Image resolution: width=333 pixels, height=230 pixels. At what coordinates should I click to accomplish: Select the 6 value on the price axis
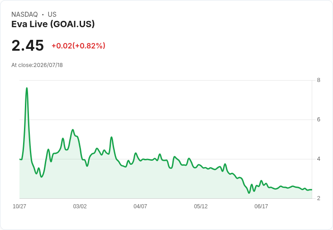319,120
